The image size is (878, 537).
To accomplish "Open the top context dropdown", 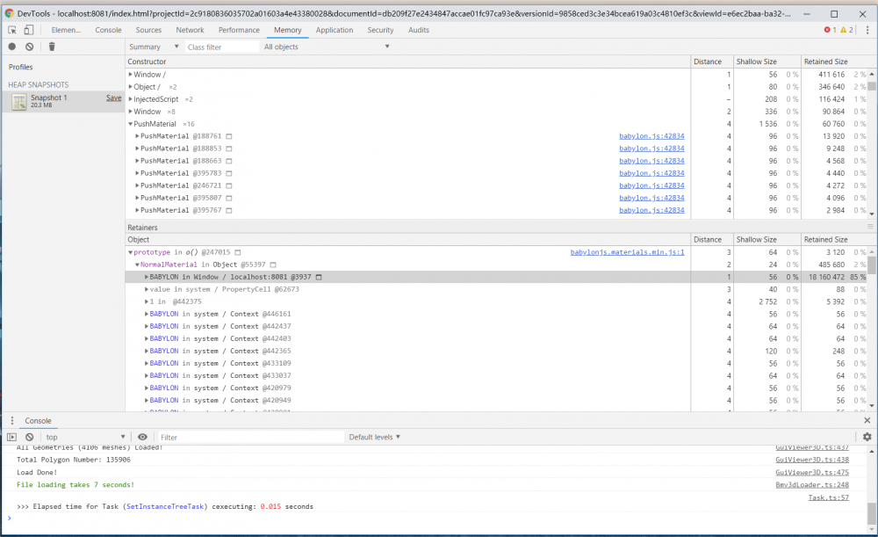I will tap(85, 437).
